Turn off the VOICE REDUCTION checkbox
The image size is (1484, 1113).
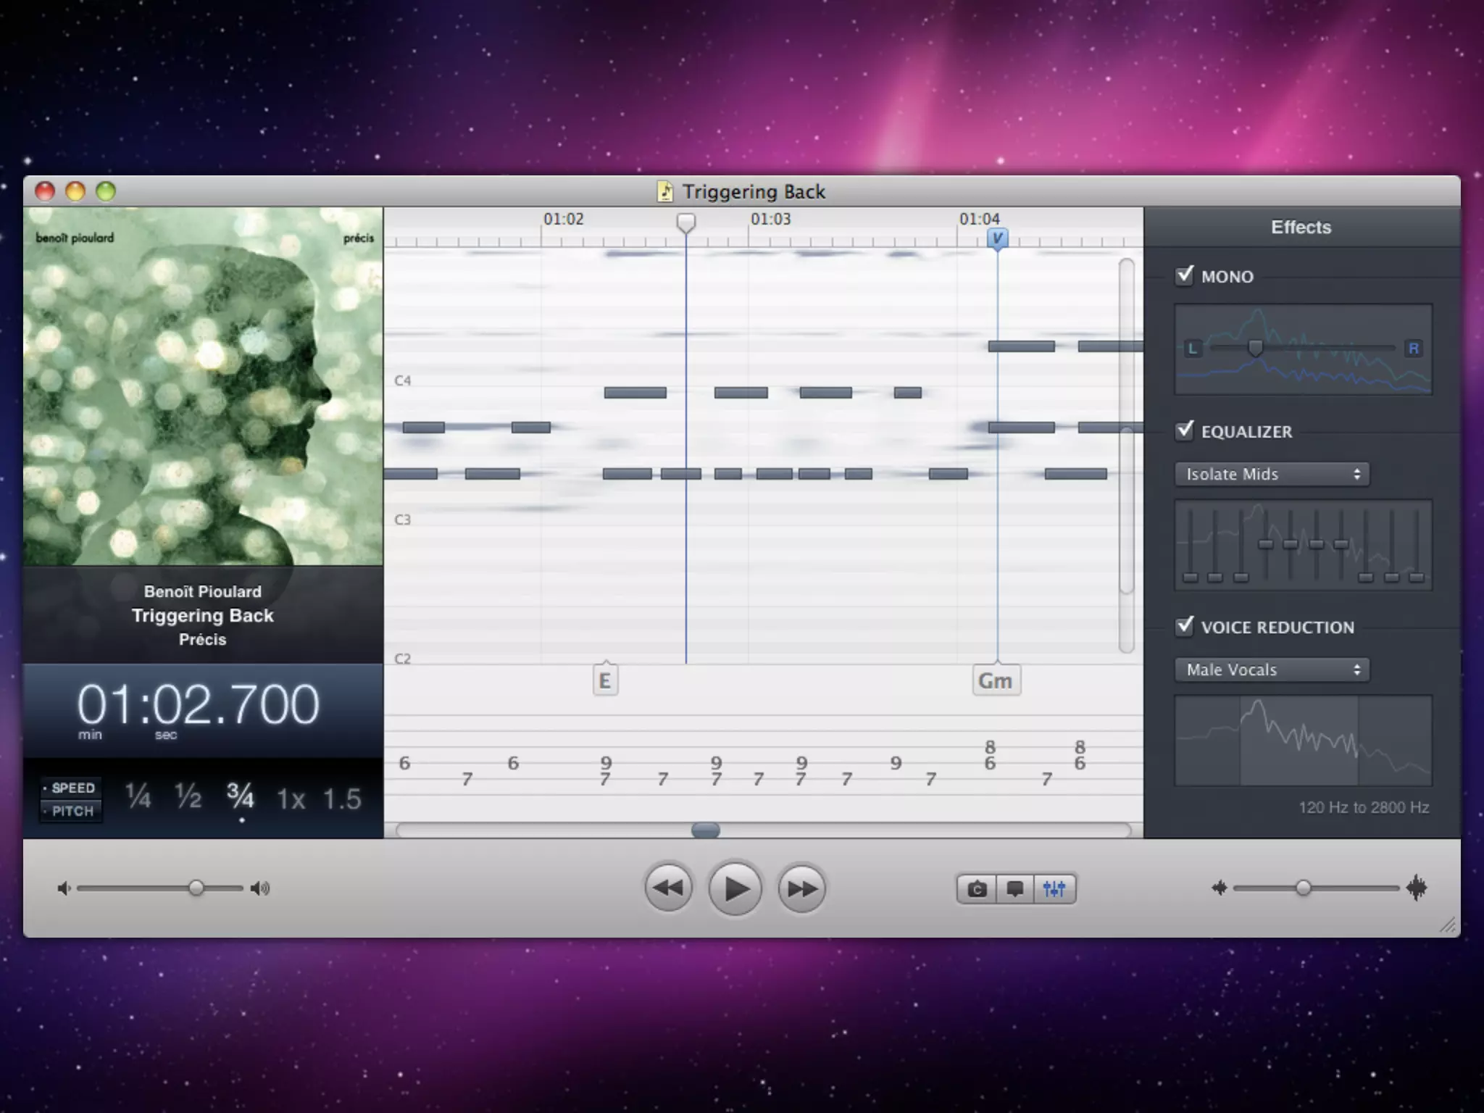click(x=1185, y=626)
